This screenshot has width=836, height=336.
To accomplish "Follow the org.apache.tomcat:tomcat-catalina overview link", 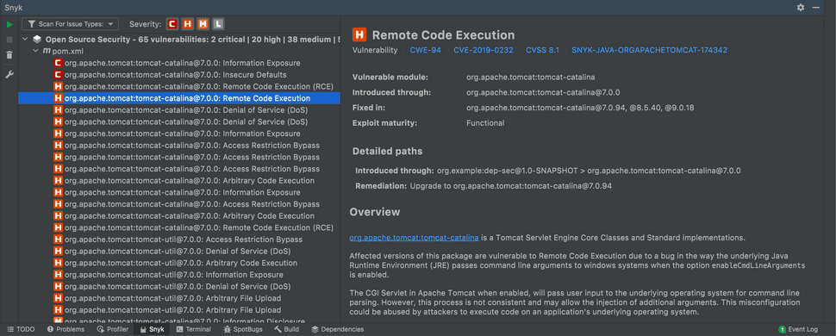I will [x=414, y=237].
